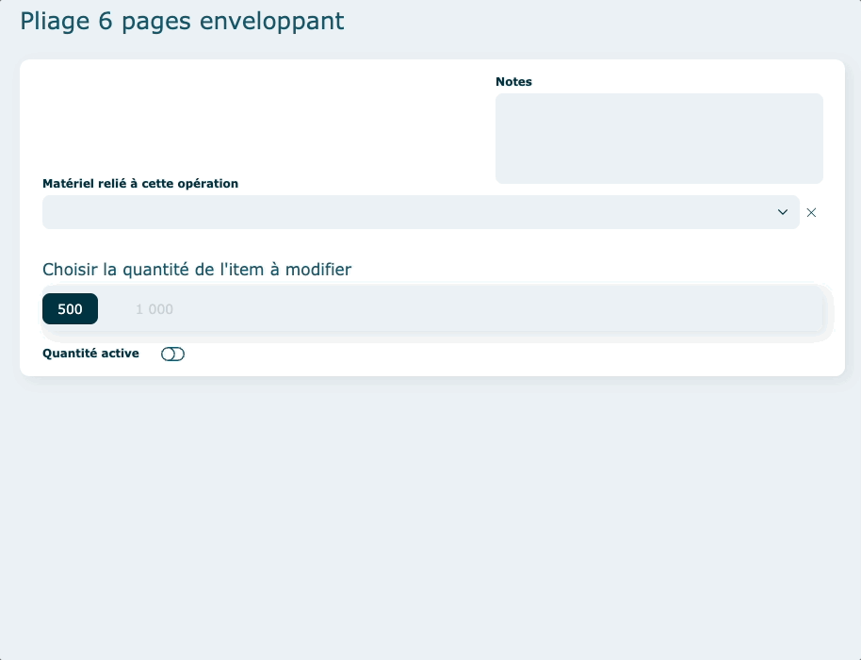Click the Choisir la quantité heading
The height and width of the screenshot is (660, 861).
pos(197,270)
